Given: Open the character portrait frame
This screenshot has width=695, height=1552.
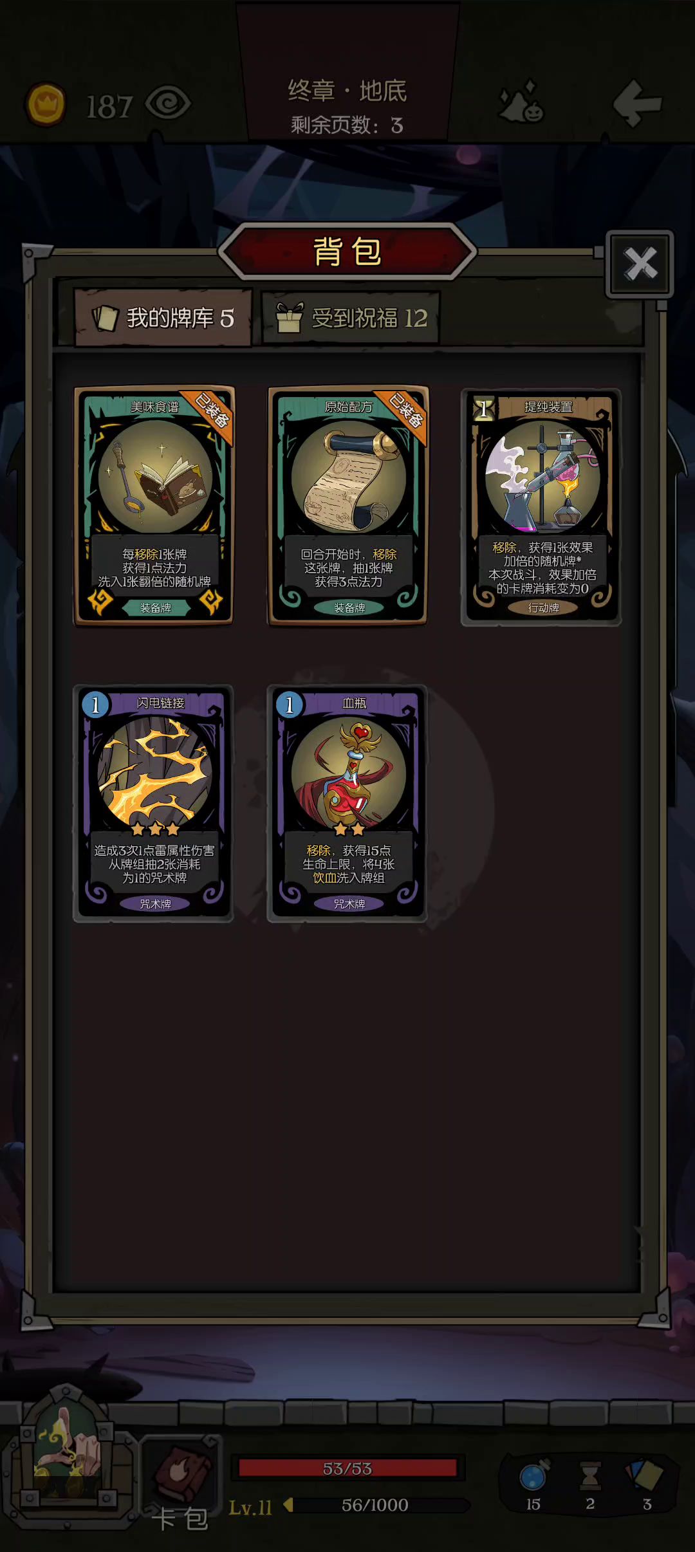Looking at the screenshot, I should coord(68,1457).
